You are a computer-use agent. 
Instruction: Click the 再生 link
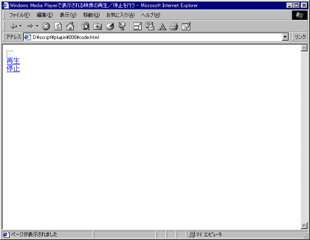13,61
